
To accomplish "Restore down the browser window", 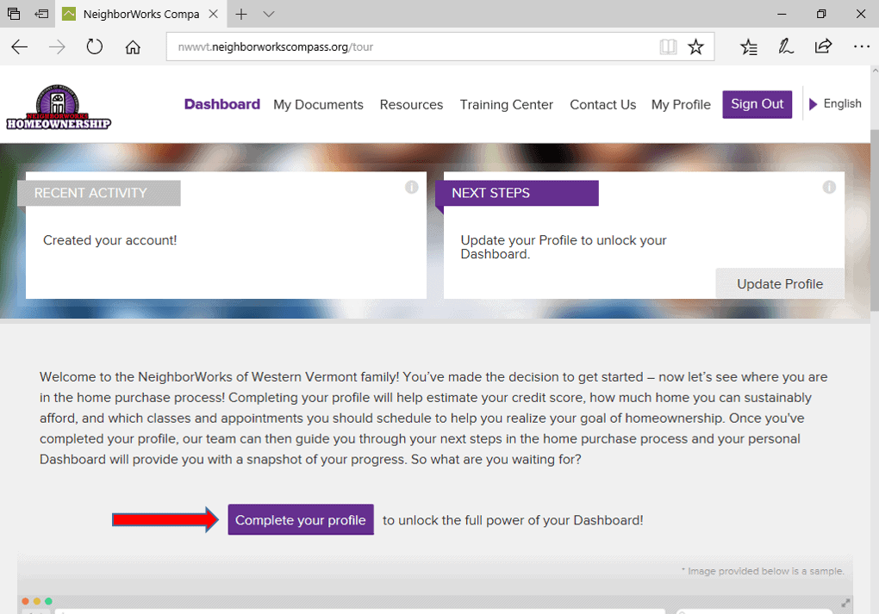I will click(821, 14).
